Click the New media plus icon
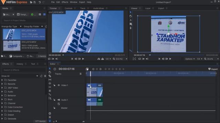This screenshot has height=123, width=220. (x=32, y=14)
